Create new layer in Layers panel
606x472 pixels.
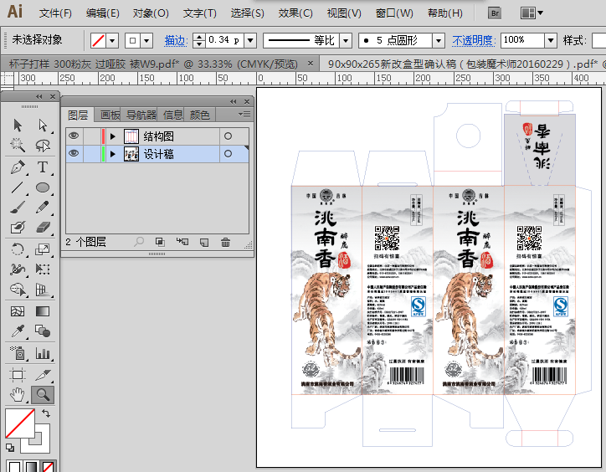point(204,243)
